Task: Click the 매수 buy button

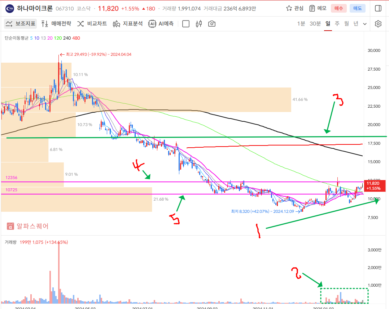Action: click(x=338, y=8)
